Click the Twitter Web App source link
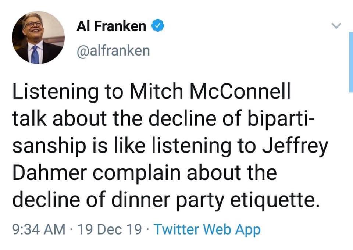353x250 pixels. [x=207, y=230]
